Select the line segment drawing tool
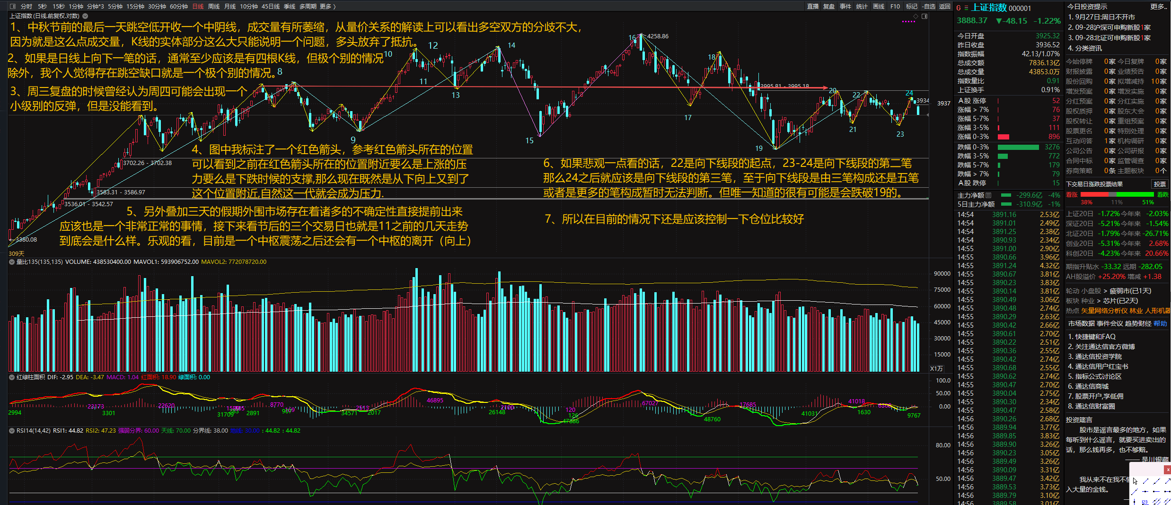This screenshot has width=1171, height=505. point(1145,481)
